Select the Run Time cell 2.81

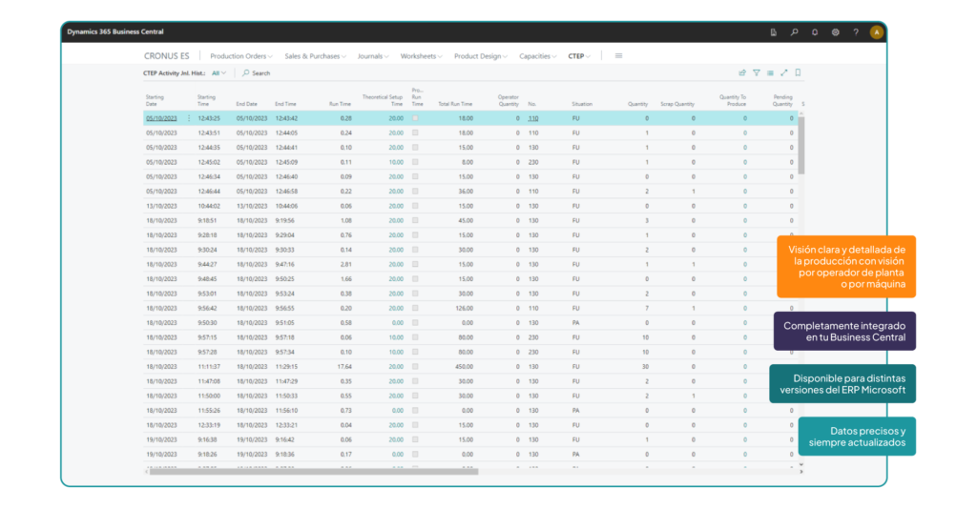(x=345, y=265)
